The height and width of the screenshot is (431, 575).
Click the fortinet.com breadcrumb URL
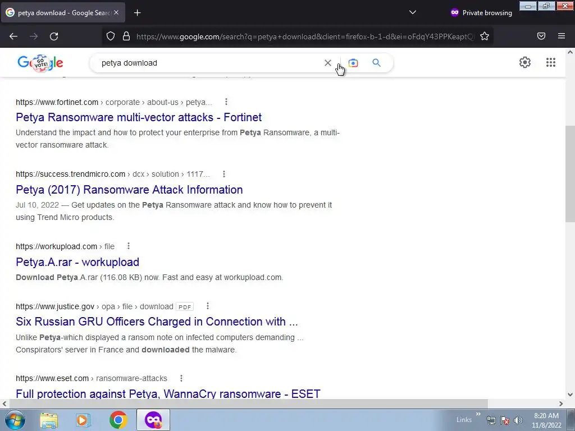[x=113, y=102]
